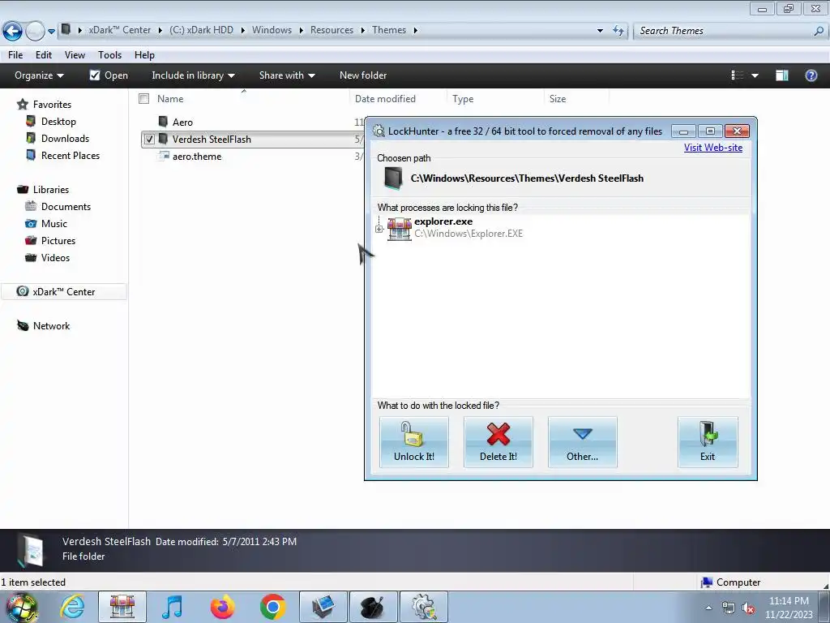The height and width of the screenshot is (623, 830).
Task: Click the change view icon
Action: pos(738,75)
